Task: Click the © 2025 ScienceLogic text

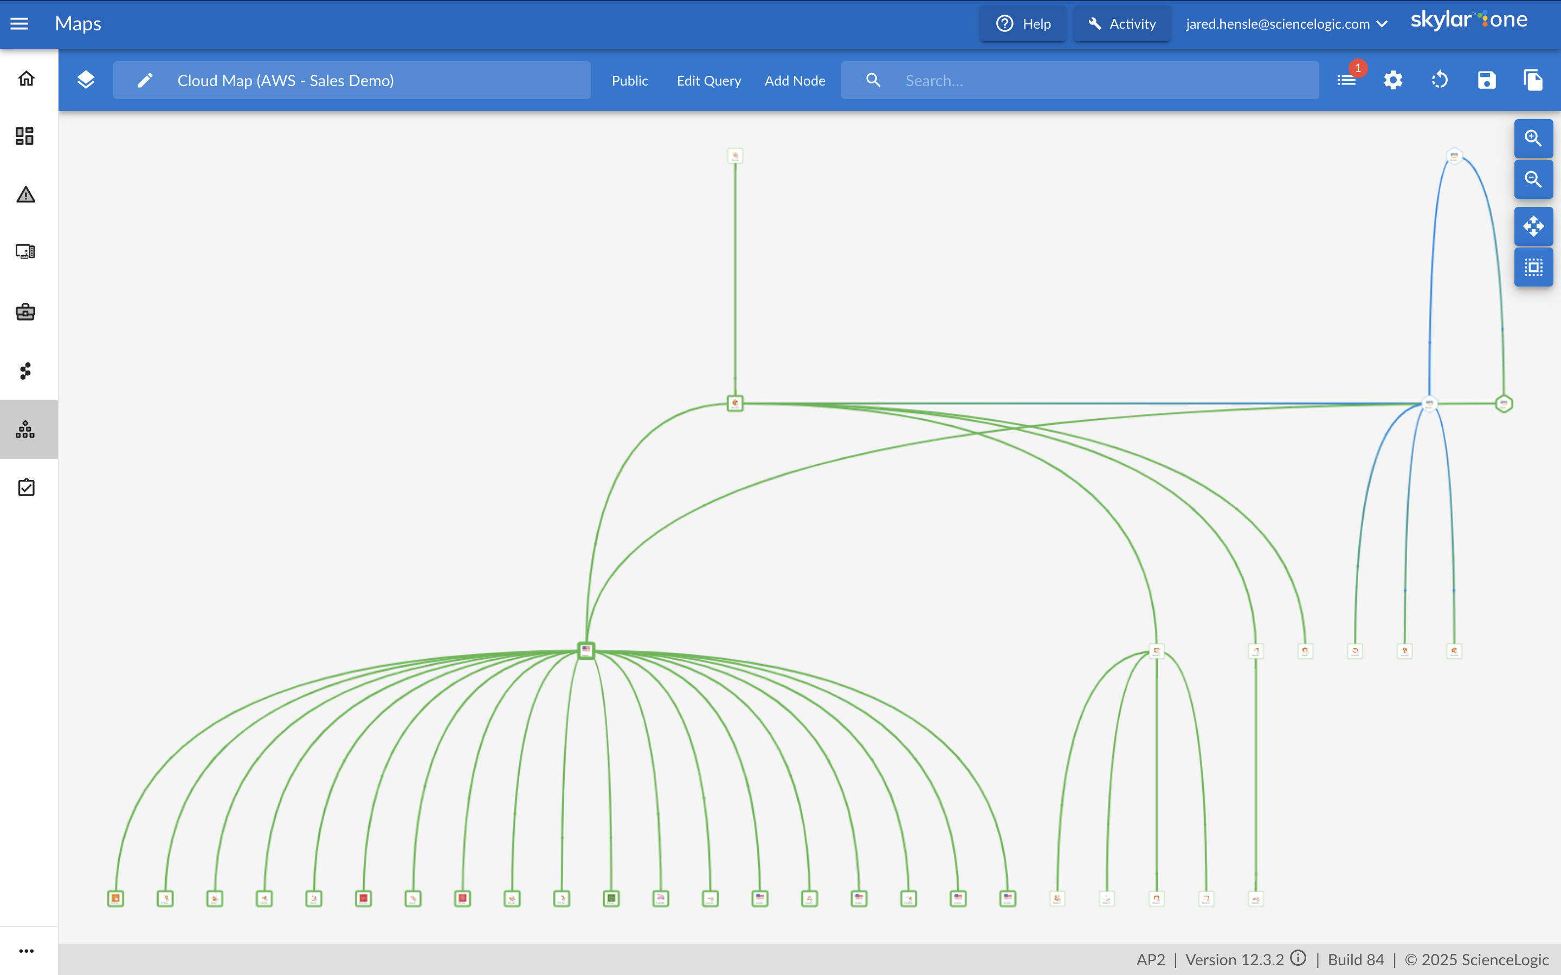Action: coord(1476,959)
